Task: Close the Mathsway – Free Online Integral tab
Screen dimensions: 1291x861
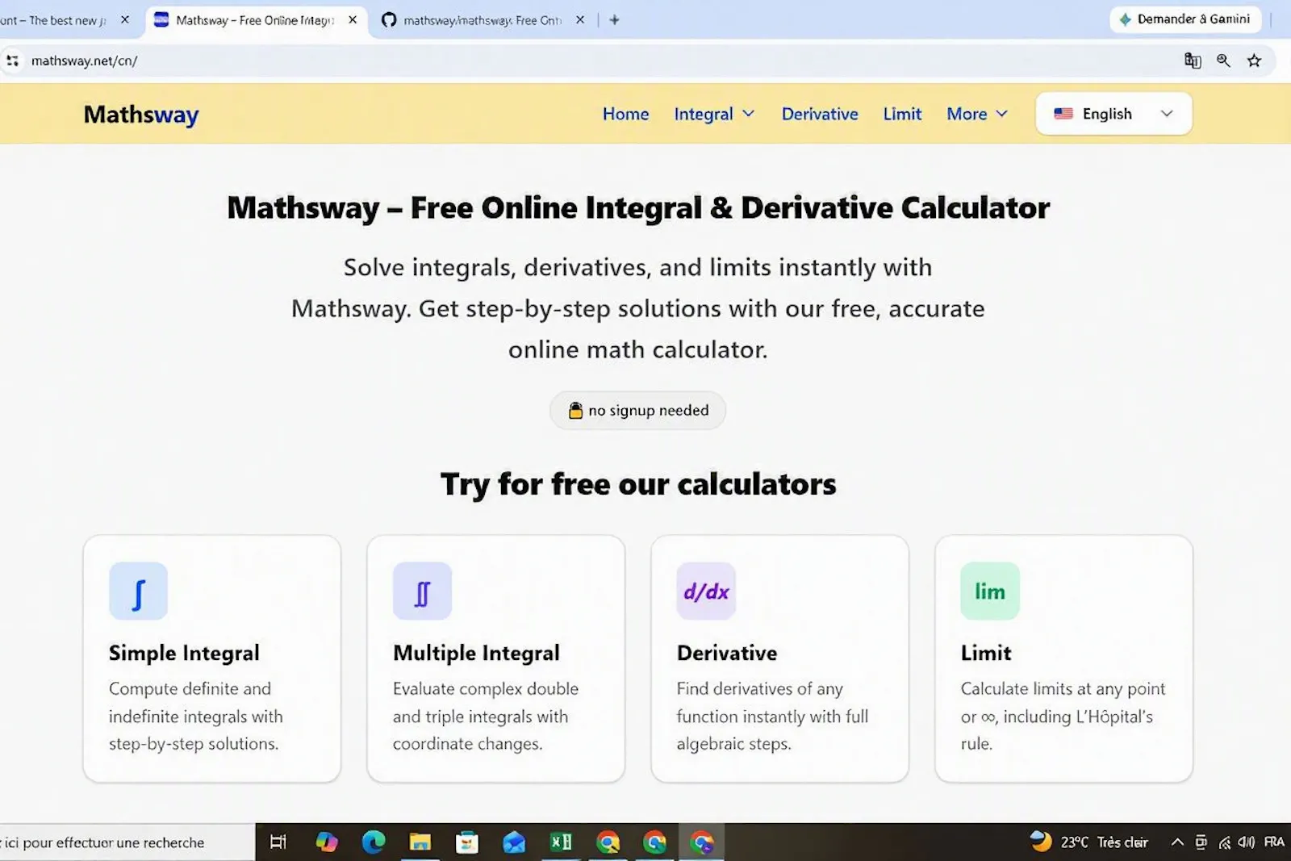Action: point(353,19)
